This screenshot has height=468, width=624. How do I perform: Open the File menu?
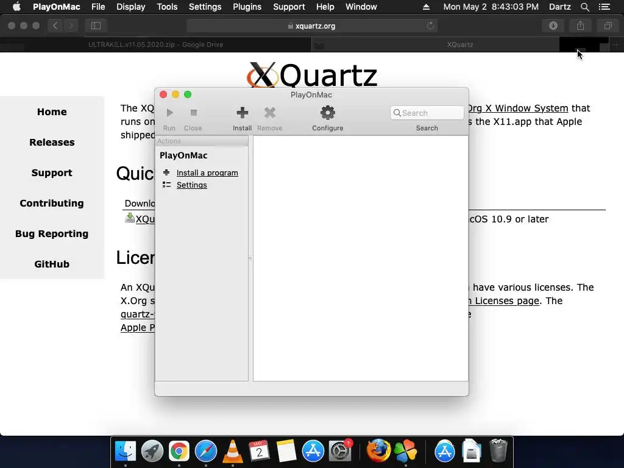pyautogui.click(x=98, y=7)
